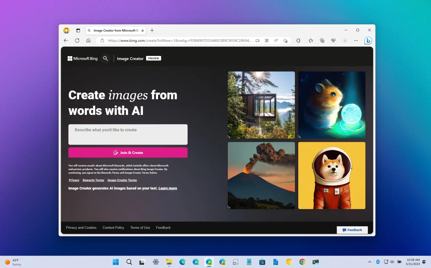431x268 pixels.
Task: Open the Extensions puzzle icon
Action: pos(298,40)
